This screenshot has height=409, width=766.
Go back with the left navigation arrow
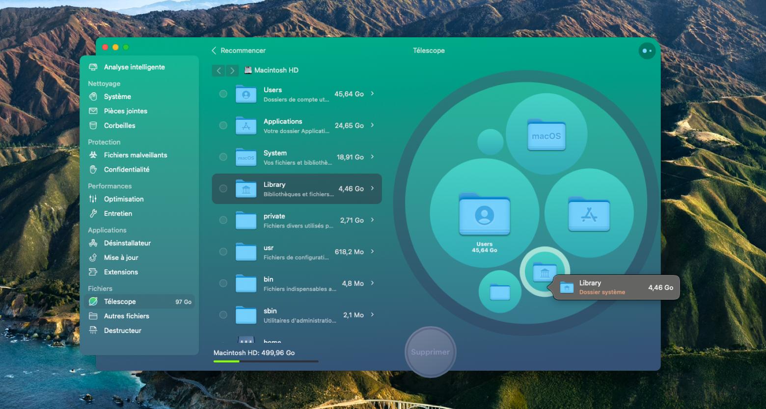[219, 71]
